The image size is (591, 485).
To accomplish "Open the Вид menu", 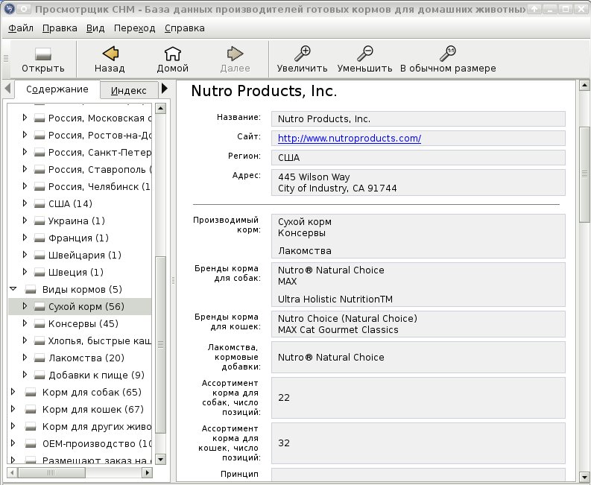I will (95, 28).
